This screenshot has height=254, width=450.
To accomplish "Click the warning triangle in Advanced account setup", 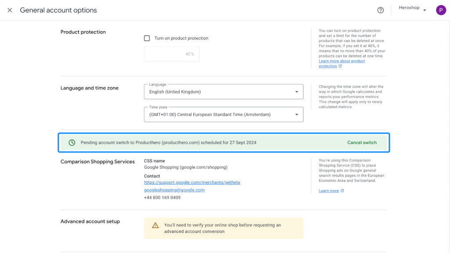I will tap(155, 225).
